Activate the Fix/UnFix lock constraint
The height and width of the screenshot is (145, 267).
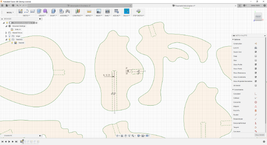[256, 111]
